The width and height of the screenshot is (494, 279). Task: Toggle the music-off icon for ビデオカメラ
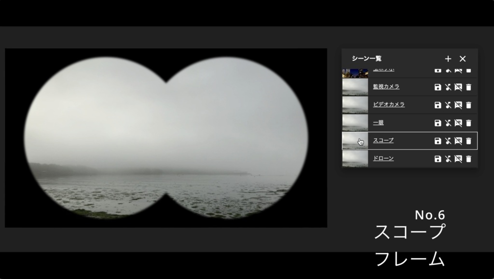coord(448,105)
